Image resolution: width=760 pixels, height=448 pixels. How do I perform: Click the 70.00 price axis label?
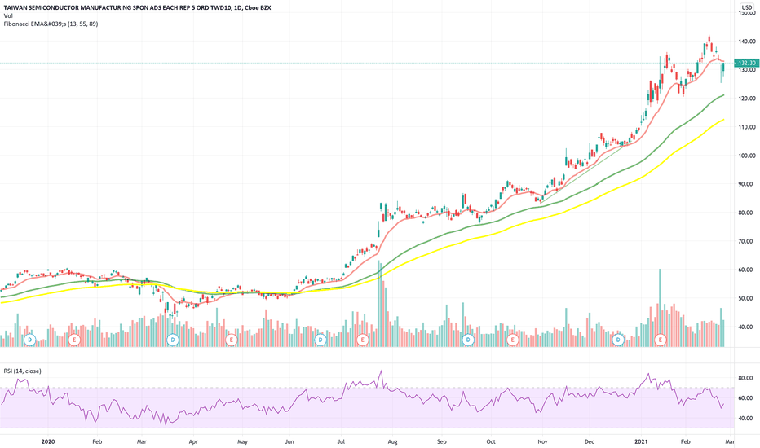(746, 241)
